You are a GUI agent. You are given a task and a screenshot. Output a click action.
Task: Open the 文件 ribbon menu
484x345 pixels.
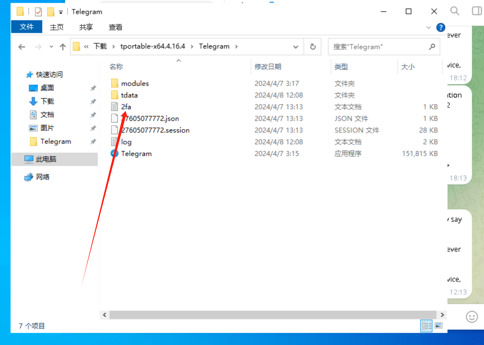(x=27, y=27)
